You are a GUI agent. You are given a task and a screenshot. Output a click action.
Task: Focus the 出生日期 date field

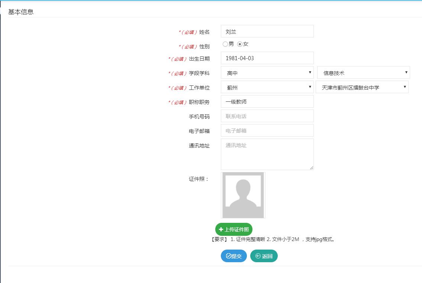click(267, 58)
